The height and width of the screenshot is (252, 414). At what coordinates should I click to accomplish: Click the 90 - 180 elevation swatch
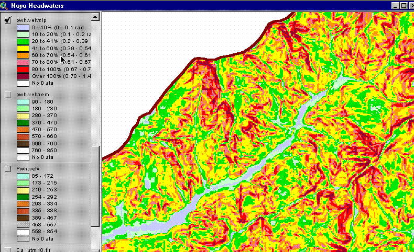point(23,102)
